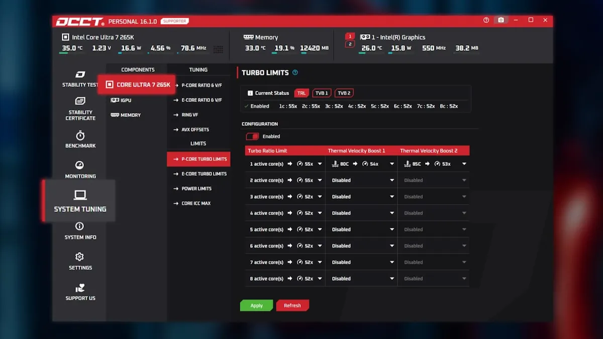Click the green Apply button
The image size is (603, 339).
256,305
